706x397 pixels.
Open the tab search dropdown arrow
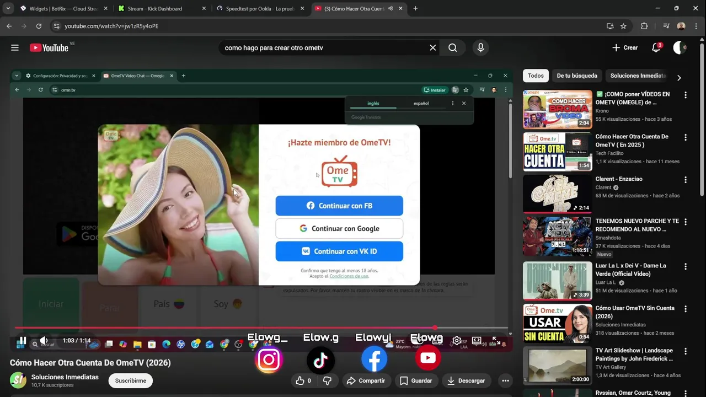[x=8, y=8]
